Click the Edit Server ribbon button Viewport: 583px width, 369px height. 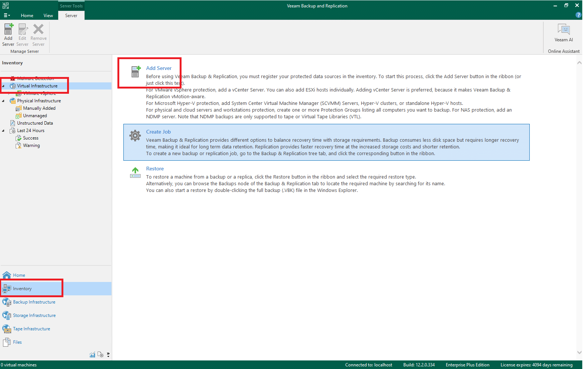click(22, 35)
